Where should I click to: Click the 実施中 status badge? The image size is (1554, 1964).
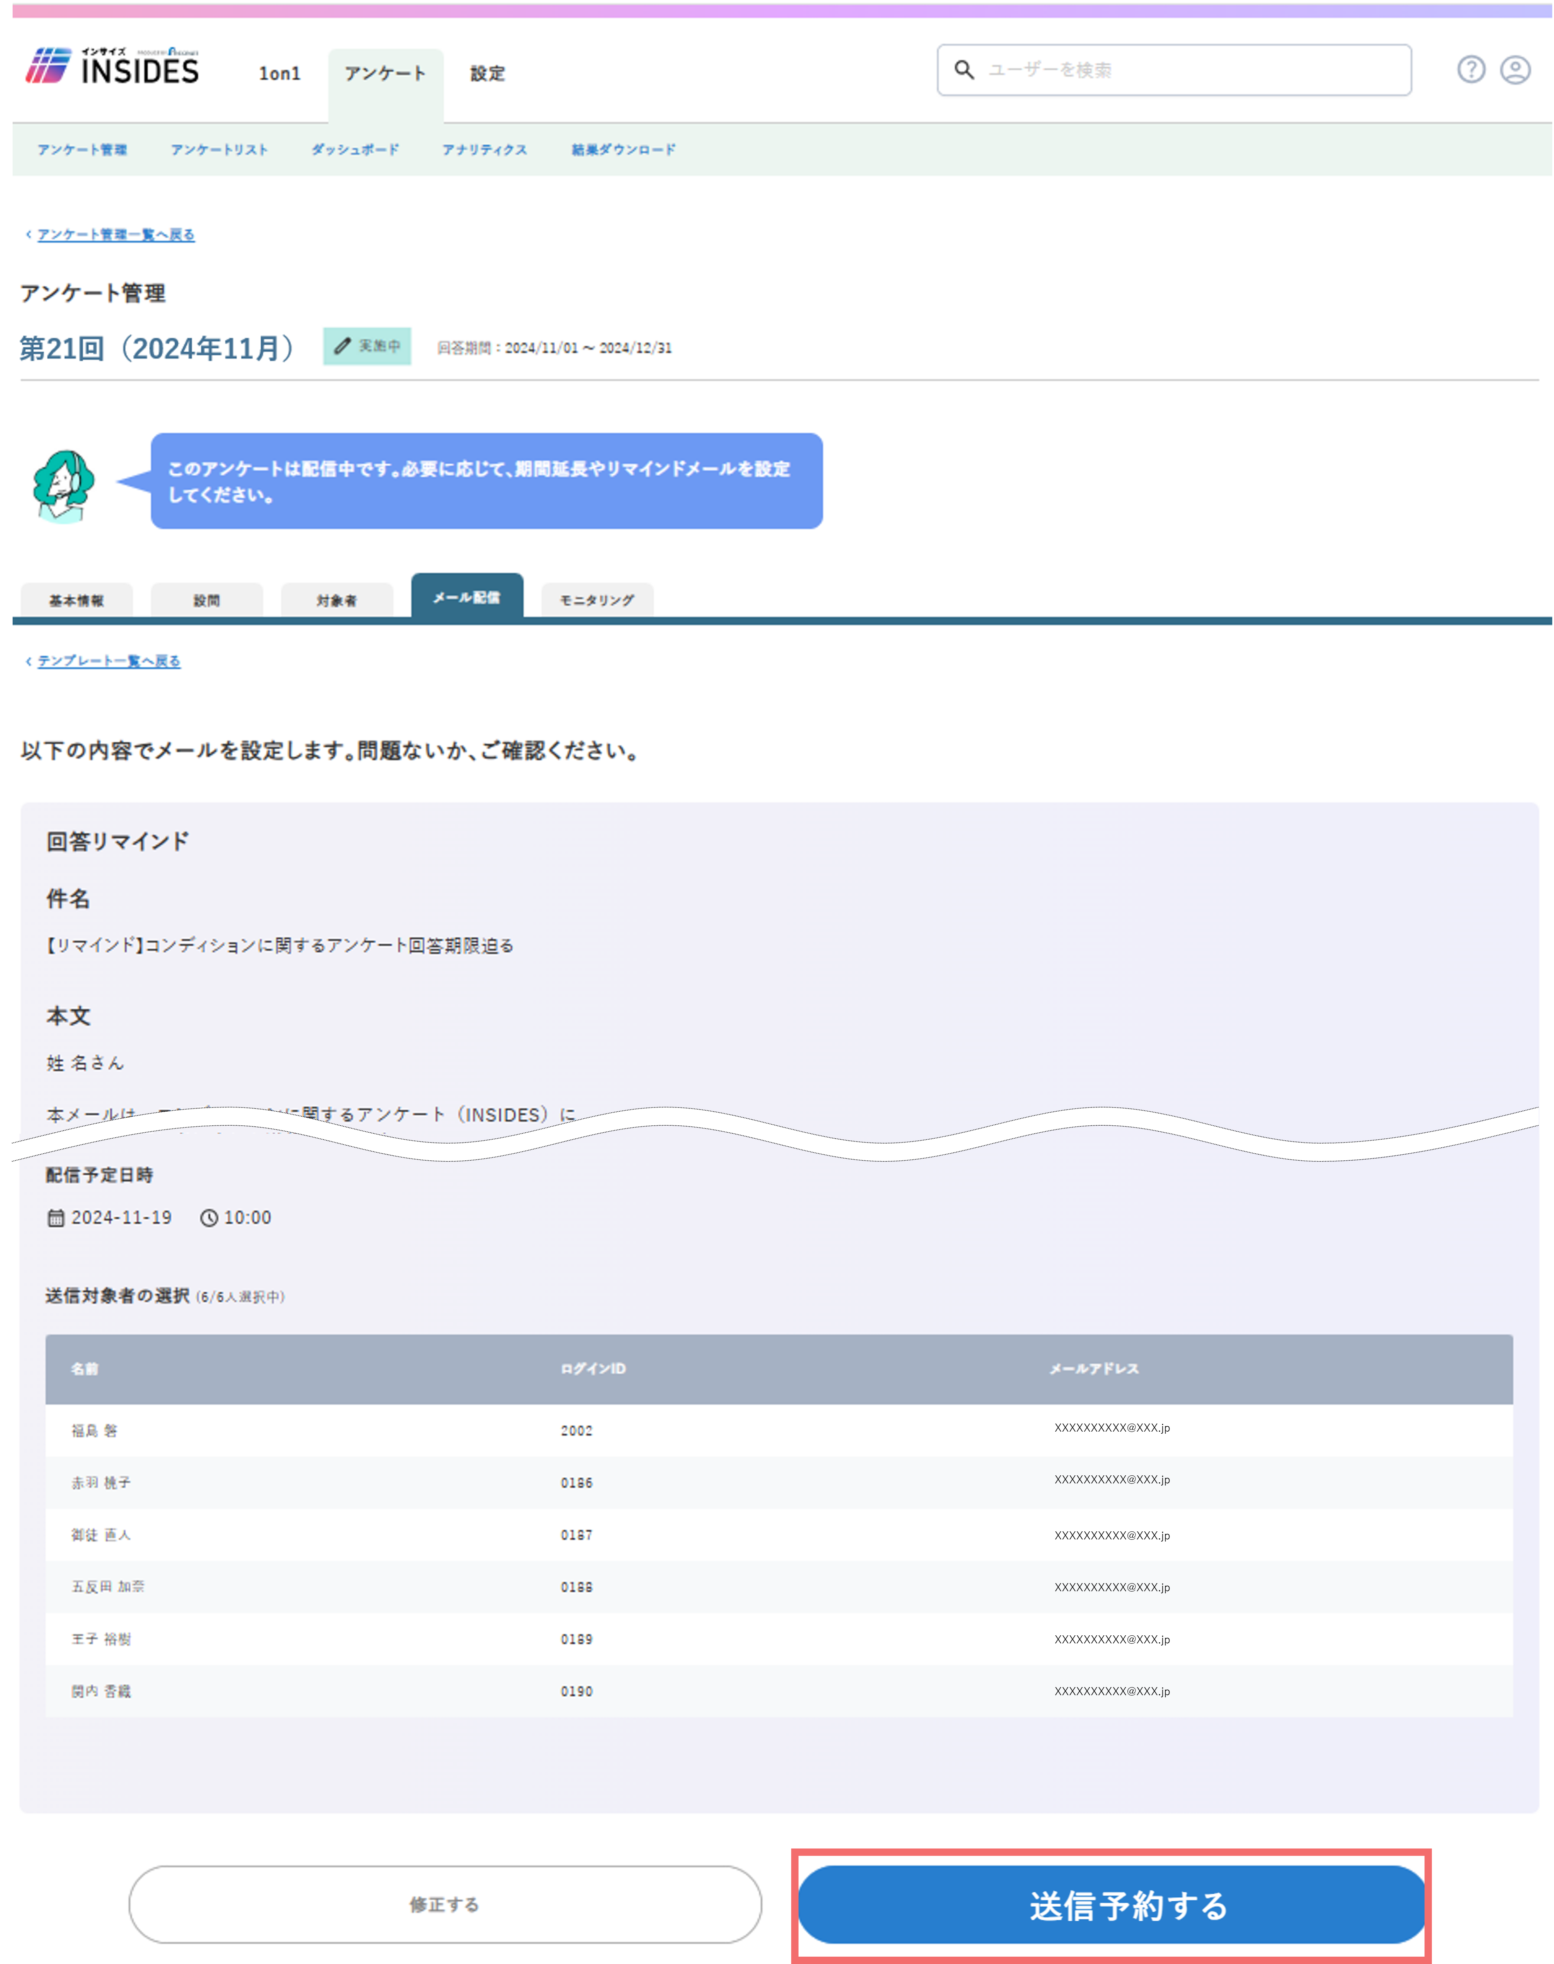click(x=367, y=346)
